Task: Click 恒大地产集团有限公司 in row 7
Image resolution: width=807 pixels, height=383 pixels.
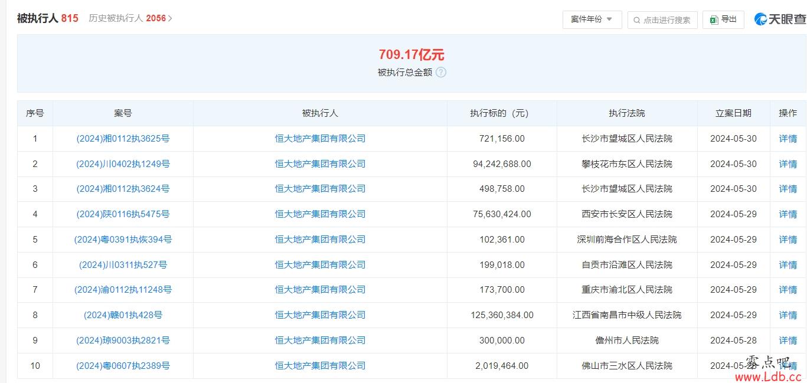Action: coord(321,290)
